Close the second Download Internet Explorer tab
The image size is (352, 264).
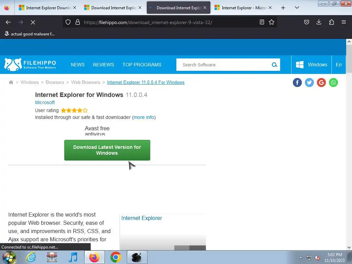click(x=140, y=8)
